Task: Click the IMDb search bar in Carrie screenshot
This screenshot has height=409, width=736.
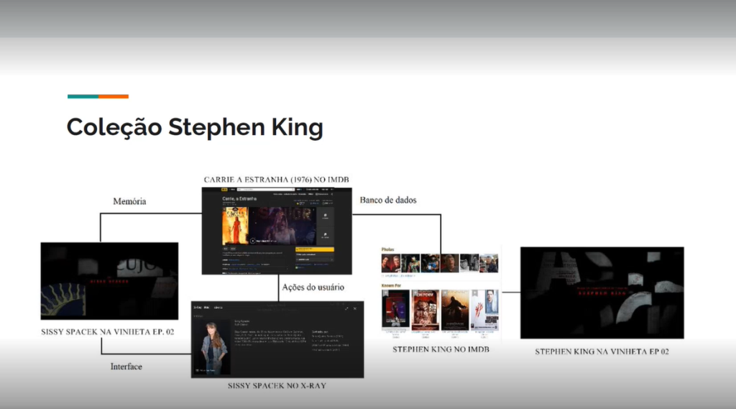Action: 266,189
